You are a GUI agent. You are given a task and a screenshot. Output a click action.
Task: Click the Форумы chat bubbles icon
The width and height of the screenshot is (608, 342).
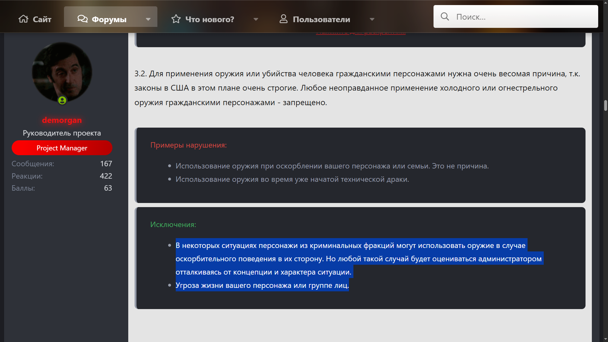[x=82, y=19]
